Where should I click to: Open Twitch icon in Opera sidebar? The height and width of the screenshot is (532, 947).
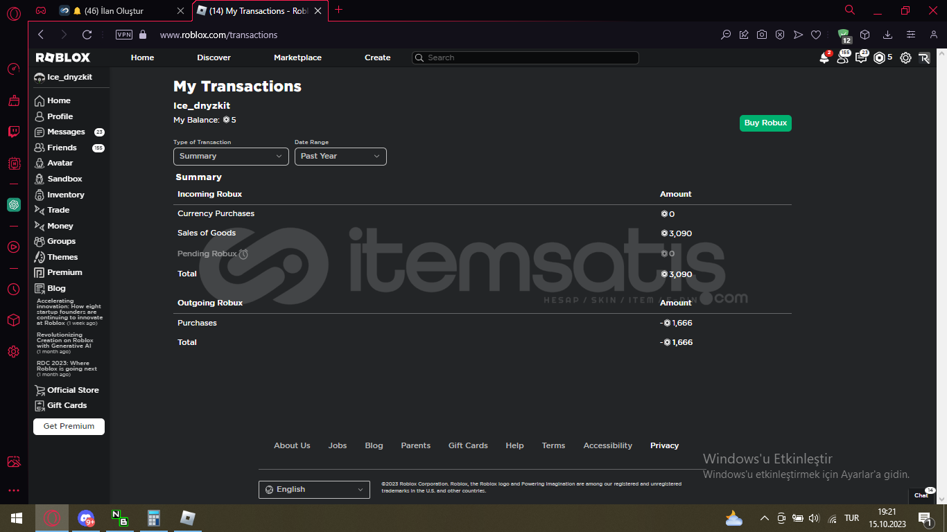coord(13,132)
